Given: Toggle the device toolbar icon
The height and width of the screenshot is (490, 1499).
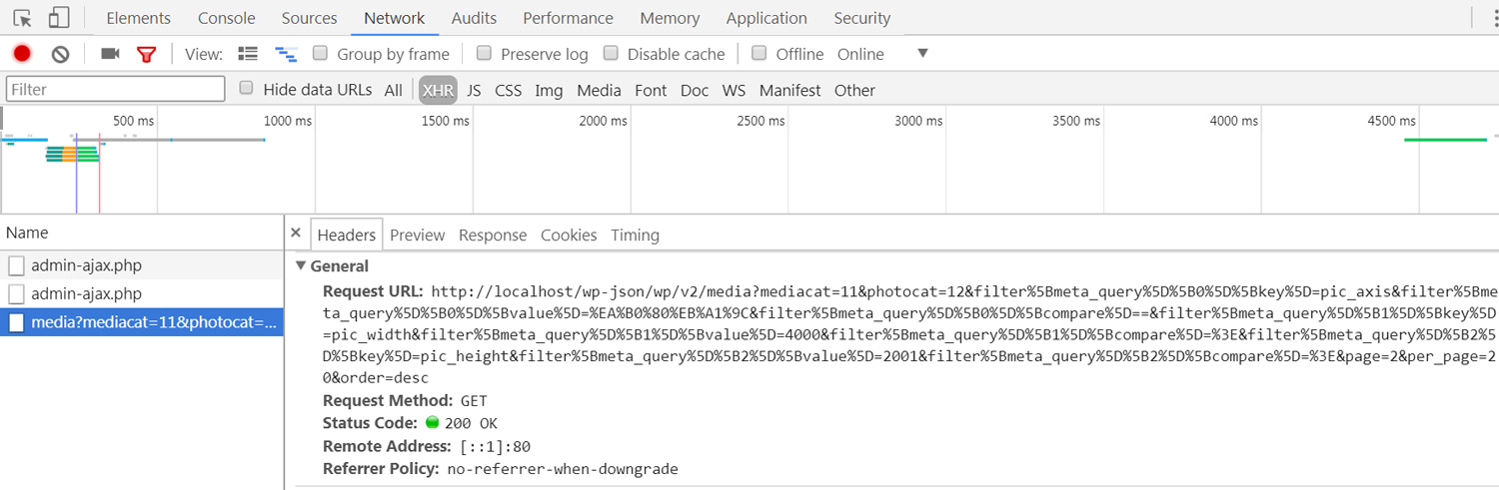Looking at the screenshot, I should point(59,18).
